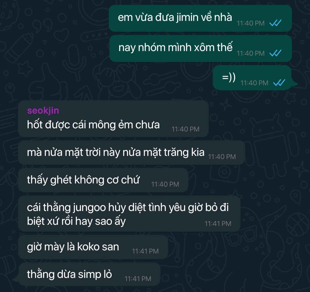Click 11:41 PM timestamp on jungoo message
Screen dimensions: 310x292
[218, 224]
